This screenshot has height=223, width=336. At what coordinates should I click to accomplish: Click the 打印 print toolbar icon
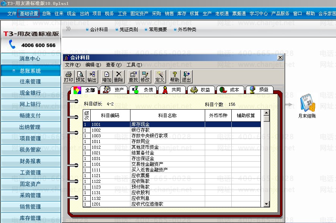click(x=69, y=77)
